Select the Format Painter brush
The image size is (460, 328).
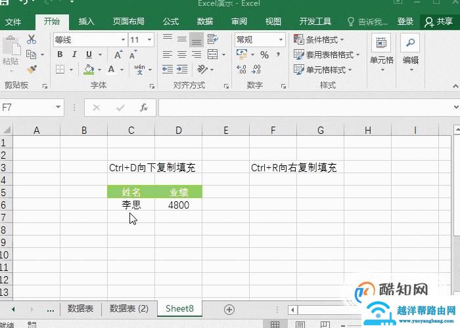pos(32,70)
